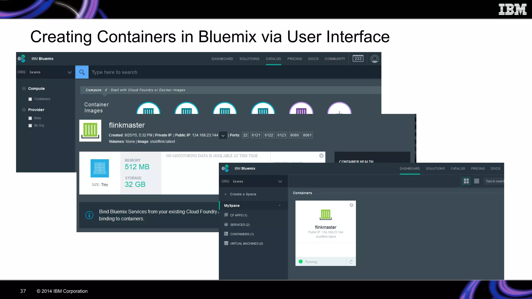
Task: Click port 8080 box
Action: pos(294,135)
